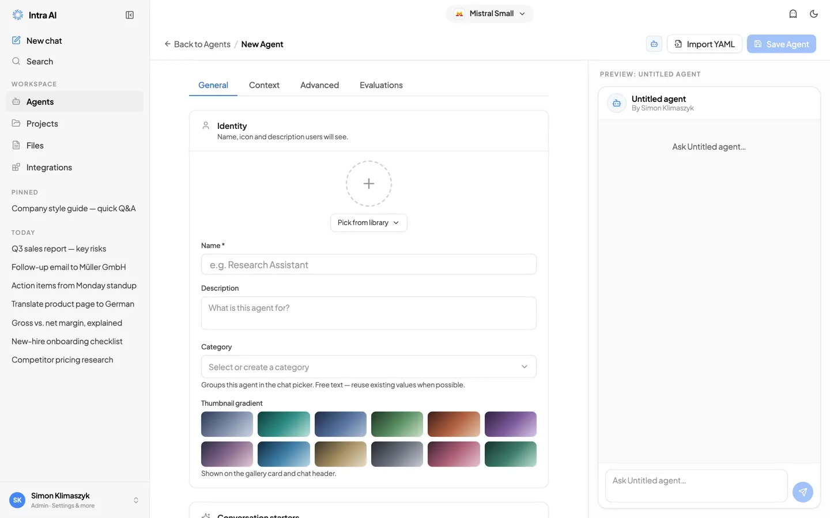This screenshot has height=518, width=830.
Task: Expand the Category combo box
Action: (369, 367)
